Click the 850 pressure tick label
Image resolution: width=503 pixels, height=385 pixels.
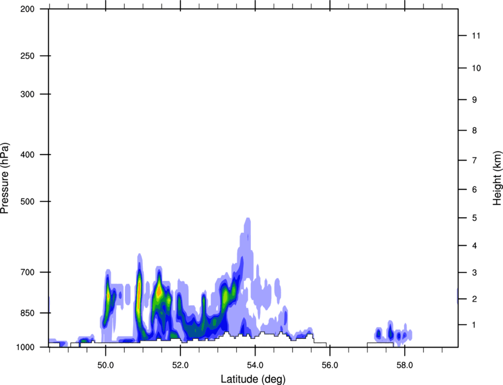tap(28, 313)
